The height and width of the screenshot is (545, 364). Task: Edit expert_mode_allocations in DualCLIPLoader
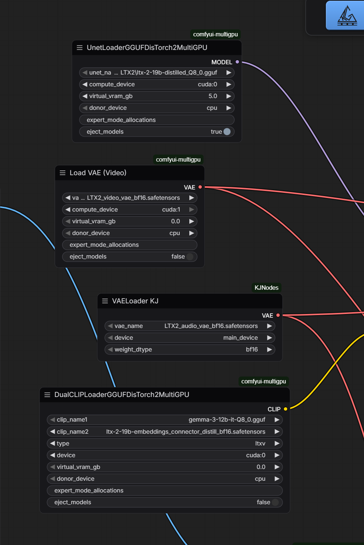pos(165,491)
